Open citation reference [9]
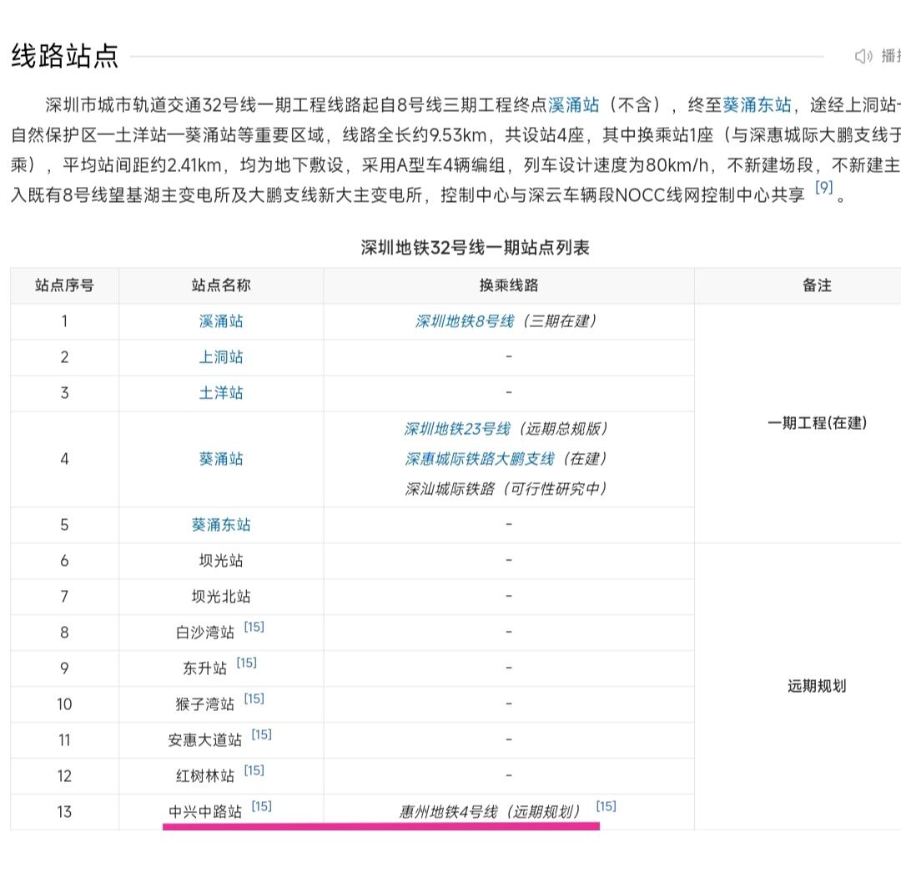 824,188
